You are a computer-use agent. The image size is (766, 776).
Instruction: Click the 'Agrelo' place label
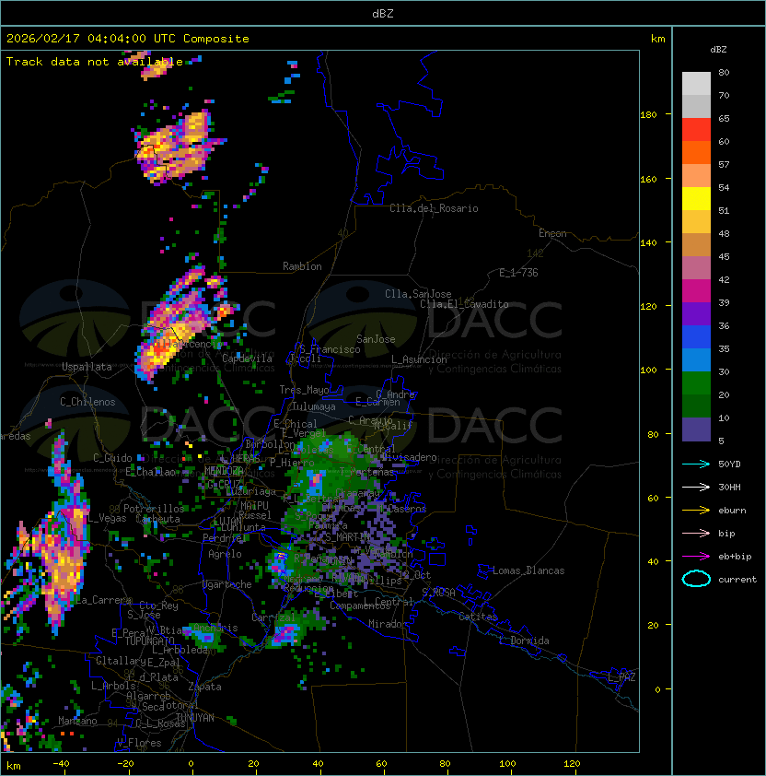click(225, 554)
